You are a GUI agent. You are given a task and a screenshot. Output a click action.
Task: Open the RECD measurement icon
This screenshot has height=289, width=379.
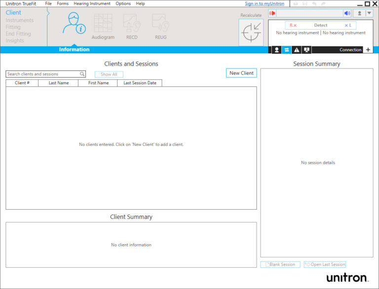(x=131, y=26)
